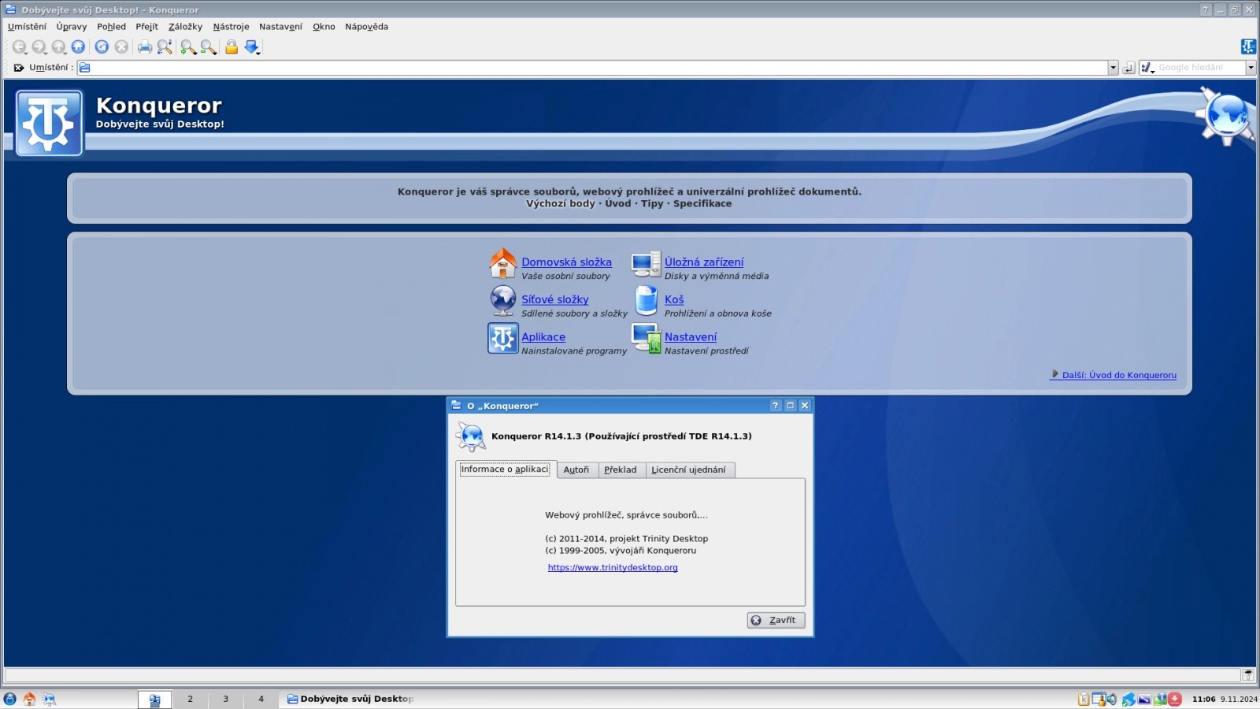Open the Nastavení menu in the menu bar
Viewport: 1260px width, 709px height.
(280, 27)
